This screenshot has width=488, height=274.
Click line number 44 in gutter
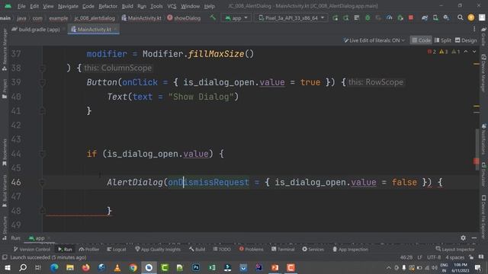[x=16, y=154]
